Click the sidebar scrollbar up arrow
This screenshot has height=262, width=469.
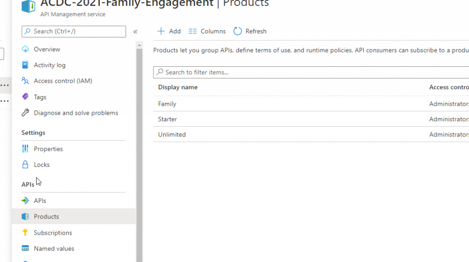[x=139, y=45]
